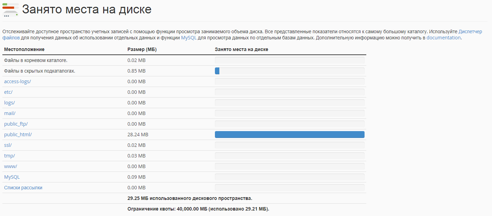Click the Занято места на диске page title

coord(87,10)
